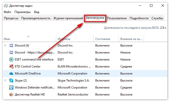The image size is (170, 102).
Task: Click the Discord https://discordapp icon
Action: [11, 52]
